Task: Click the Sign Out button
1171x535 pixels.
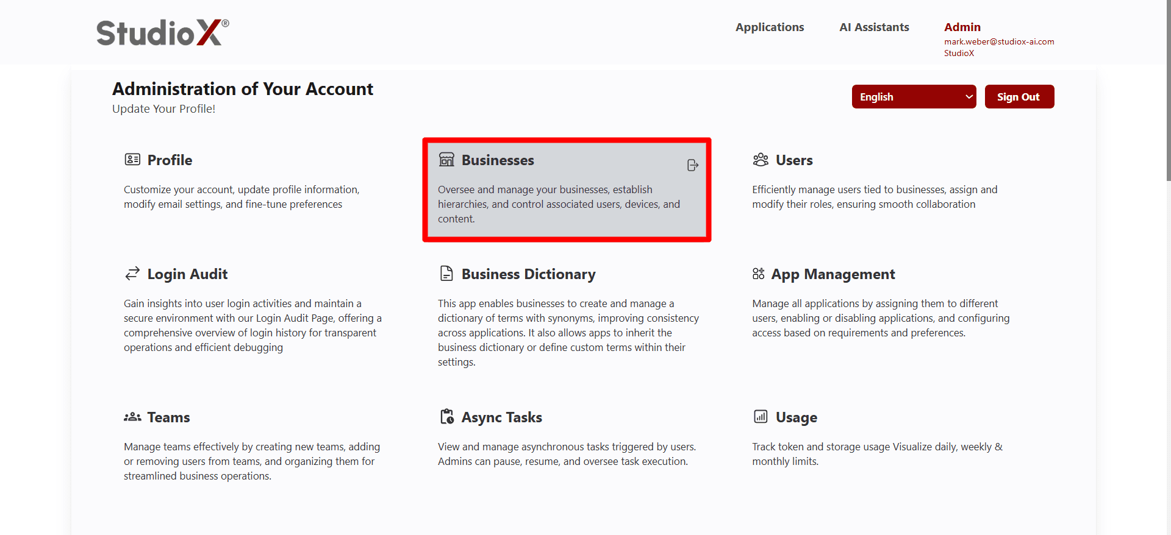Action: tap(1019, 97)
